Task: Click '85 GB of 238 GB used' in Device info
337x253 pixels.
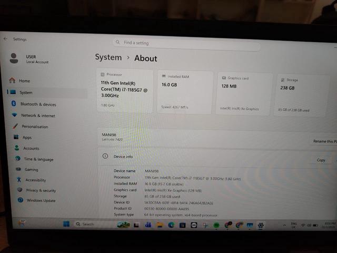Action: [162, 197]
